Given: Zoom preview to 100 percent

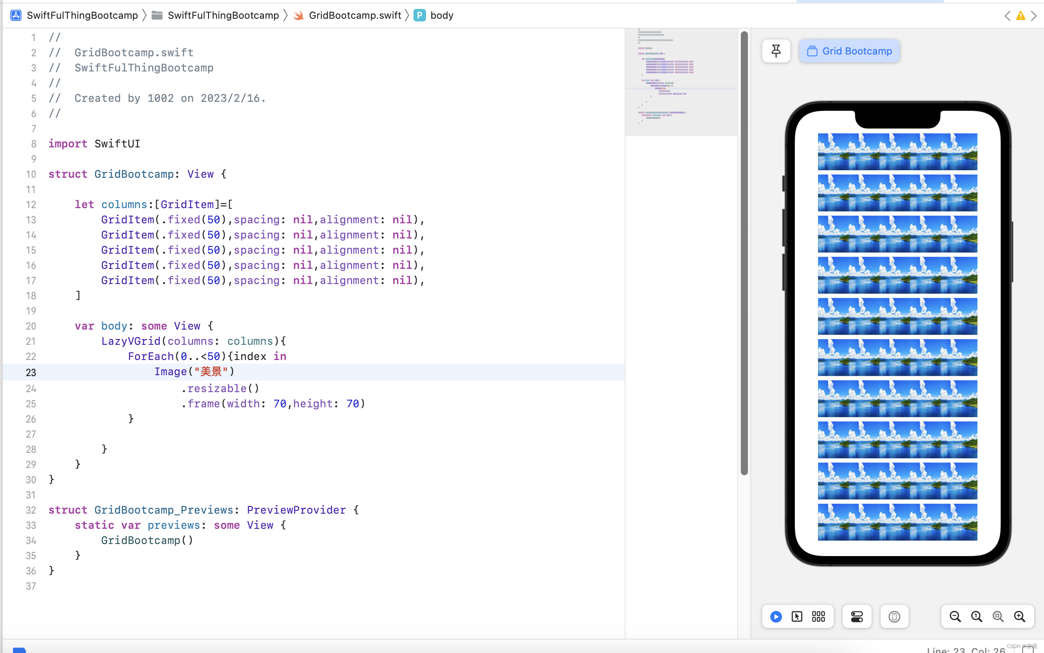Looking at the screenshot, I should [x=977, y=617].
